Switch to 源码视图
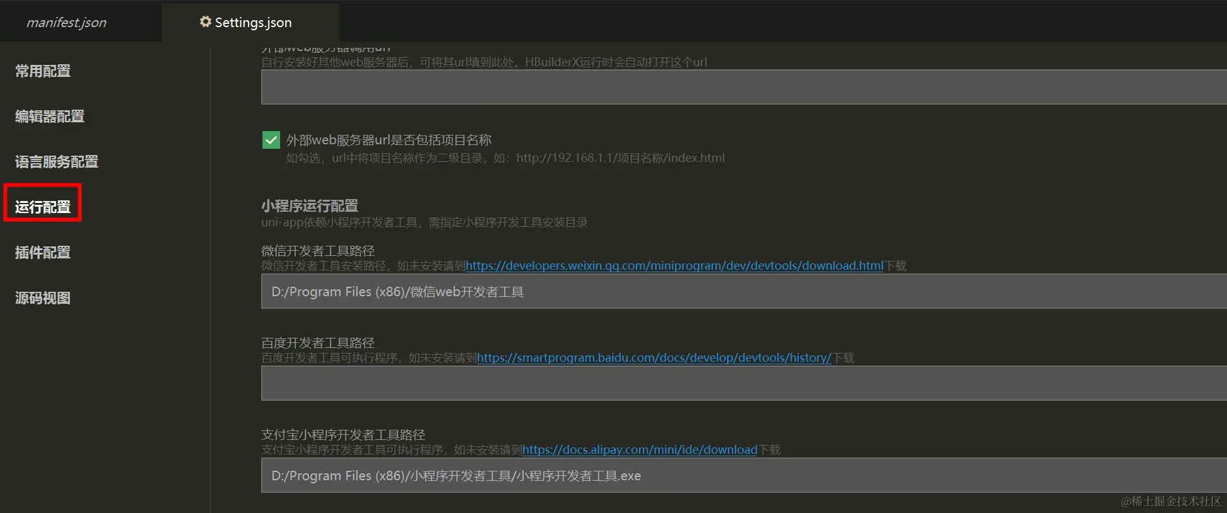The image size is (1227, 513). 43,298
